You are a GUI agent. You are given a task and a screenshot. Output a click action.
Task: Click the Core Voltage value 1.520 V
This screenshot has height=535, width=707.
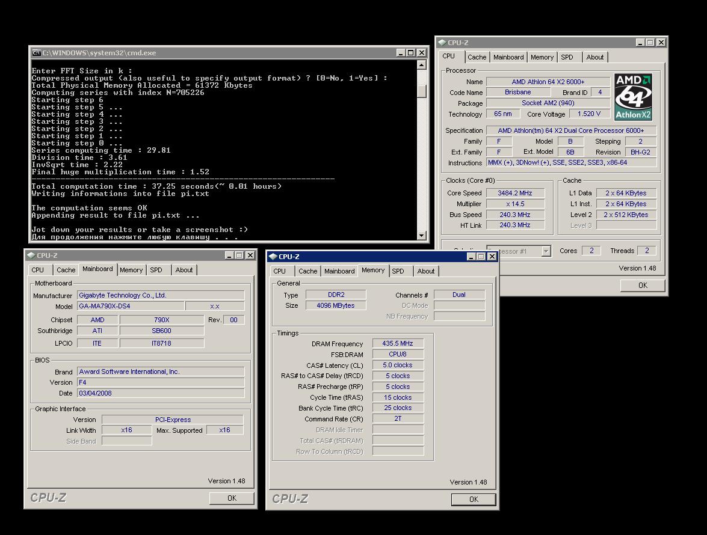[x=589, y=114]
